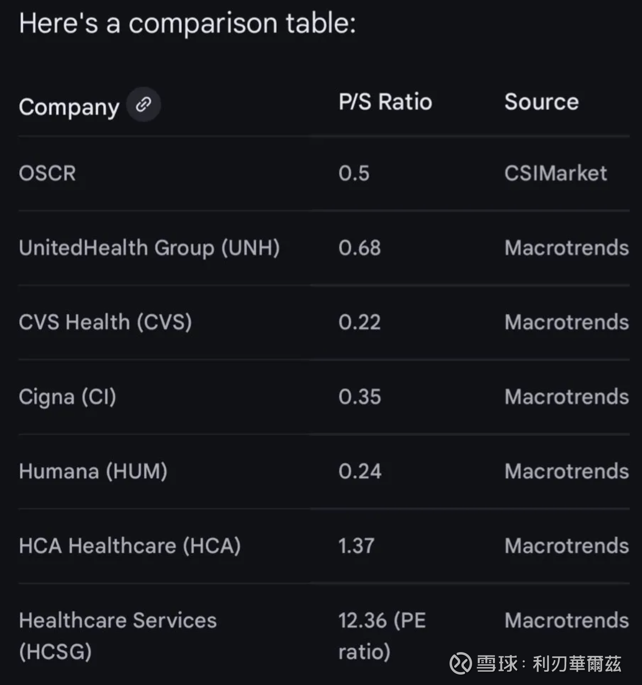Viewport: 642px width, 685px height.
Task: Select the Company column header
Action: point(69,107)
